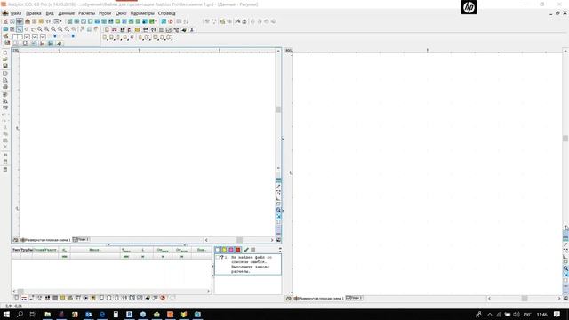This screenshot has height=320, width=569.
Task: Open the notification center icon
Action: (557, 315)
